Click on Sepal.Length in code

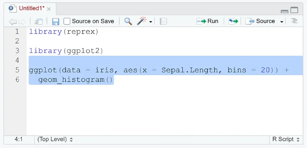click(x=189, y=70)
